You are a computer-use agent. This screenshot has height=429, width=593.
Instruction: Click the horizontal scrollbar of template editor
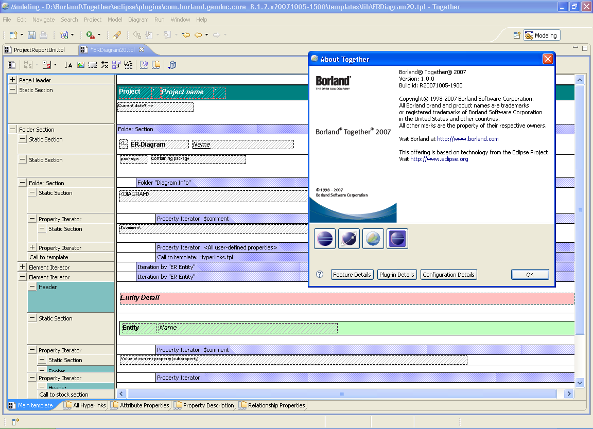[341, 394]
